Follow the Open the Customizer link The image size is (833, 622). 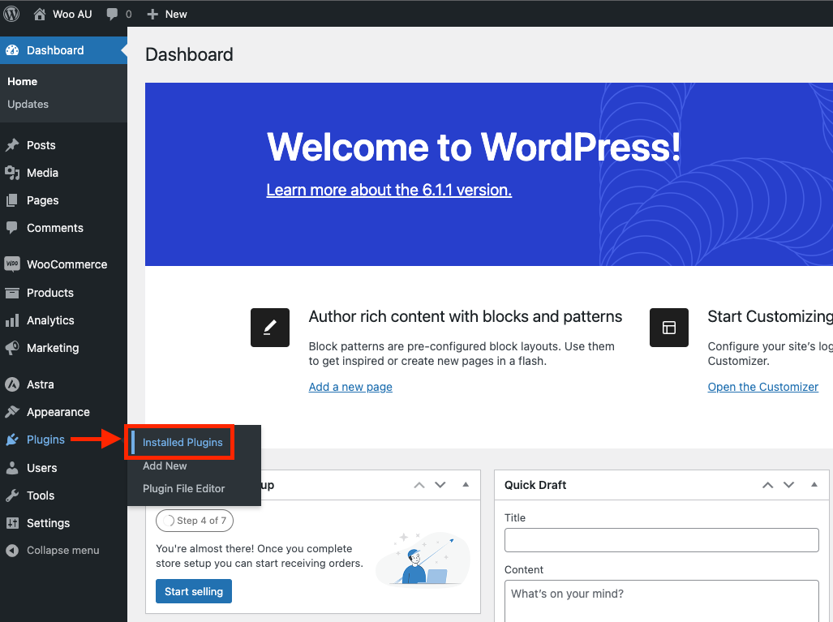point(763,387)
